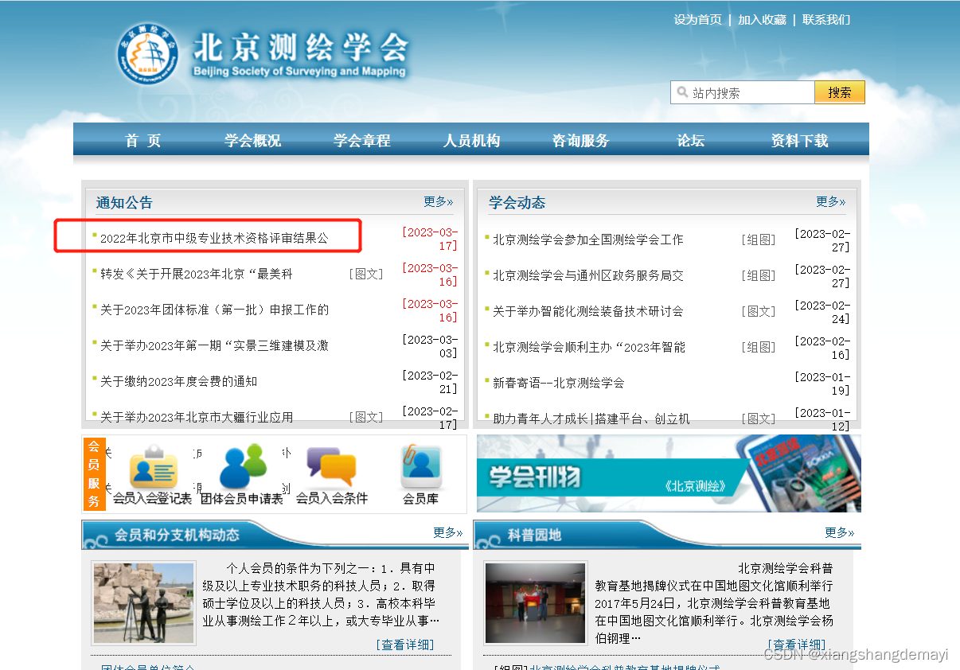Click the 通知公告 panel heading

click(x=124, y=203)
